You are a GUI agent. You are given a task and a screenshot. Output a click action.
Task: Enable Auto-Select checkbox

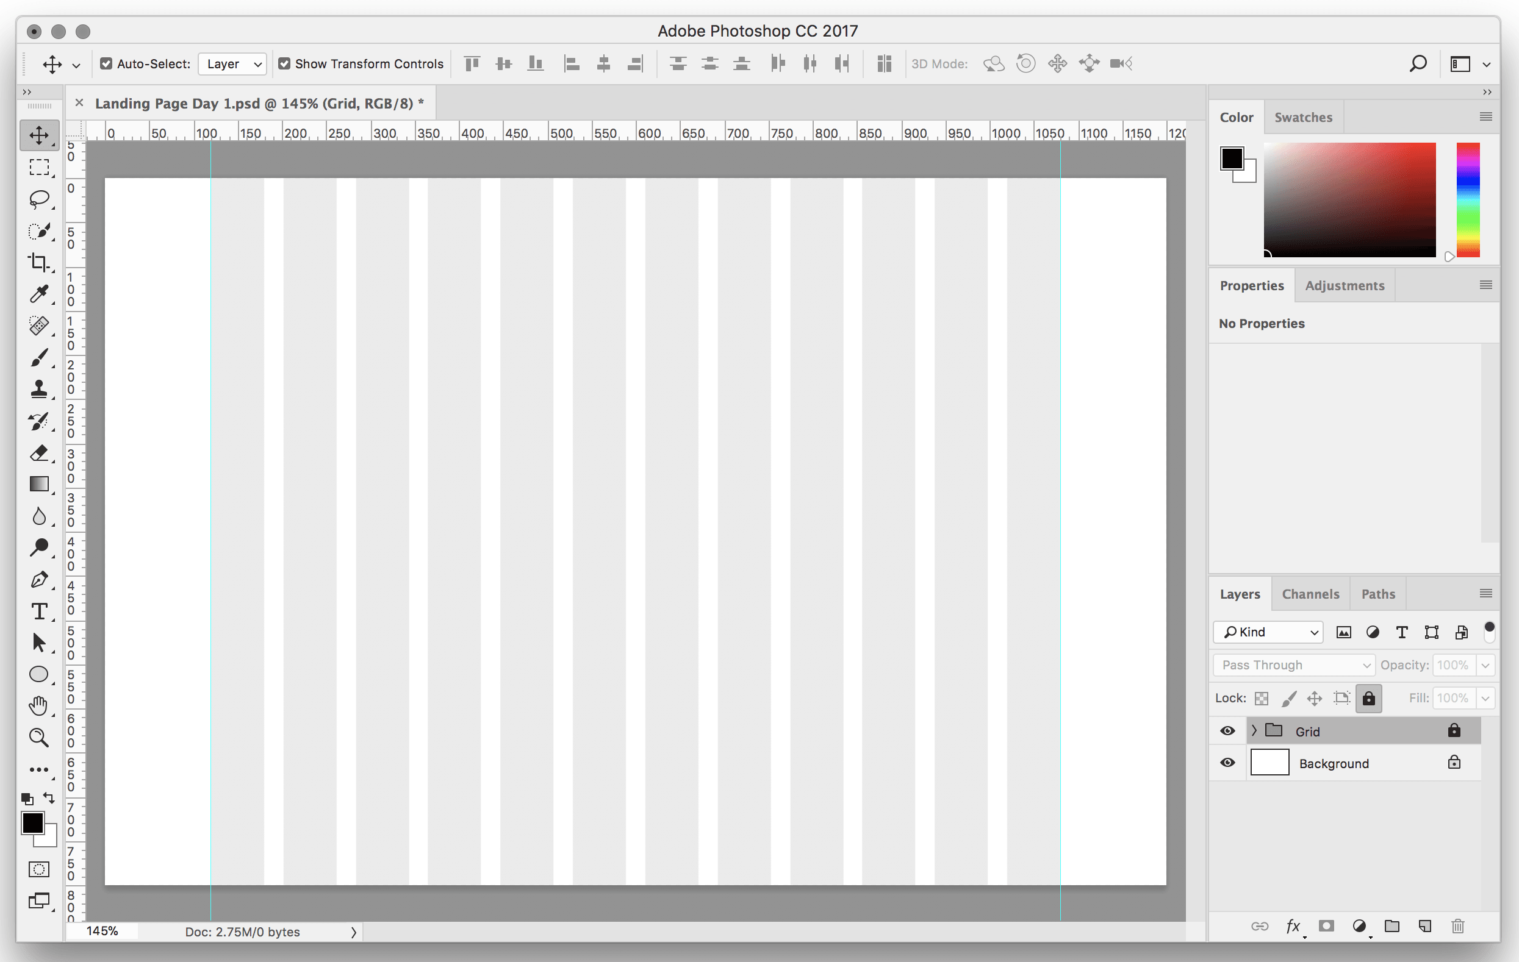click(105, 63)
